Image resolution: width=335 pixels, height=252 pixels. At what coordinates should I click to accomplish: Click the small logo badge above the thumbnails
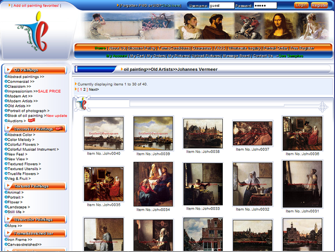click(x=81, y=104)
